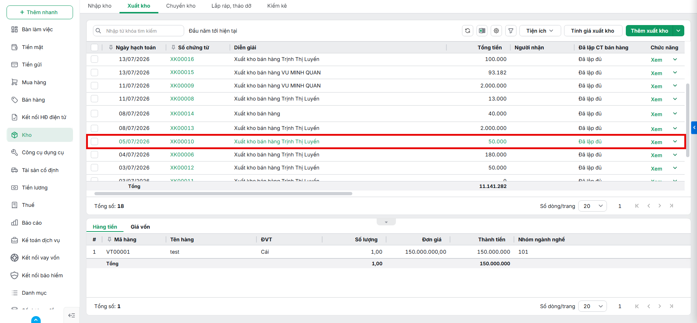Open Mua hàng cart icon

tap(15, 82)
